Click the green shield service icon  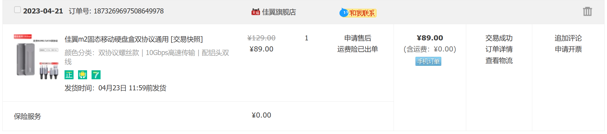(x=83, y=75)
